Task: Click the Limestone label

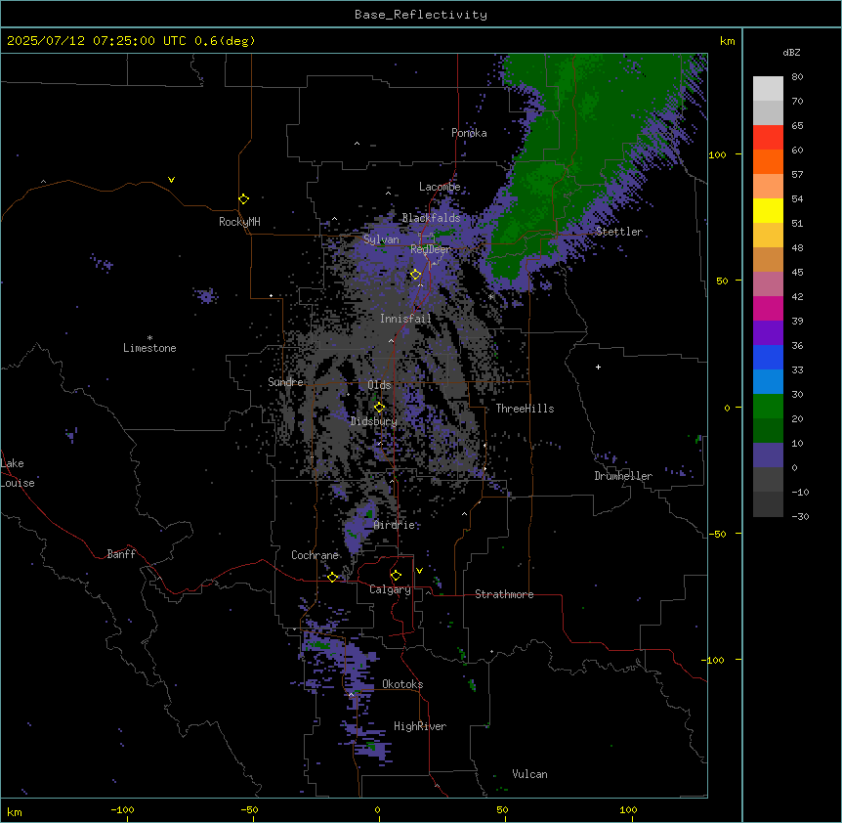Action: coord(149,348)
